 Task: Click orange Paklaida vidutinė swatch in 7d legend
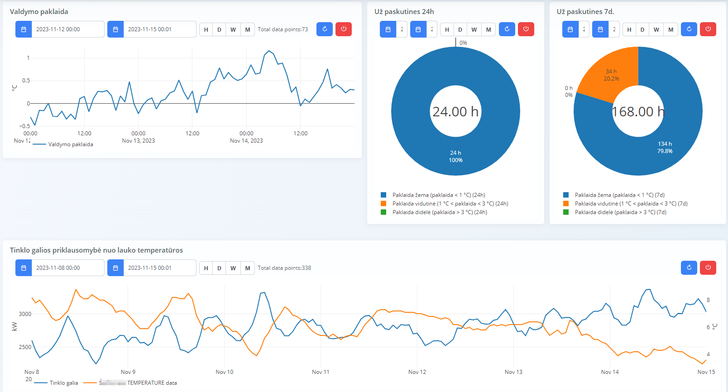coord(566,204)
